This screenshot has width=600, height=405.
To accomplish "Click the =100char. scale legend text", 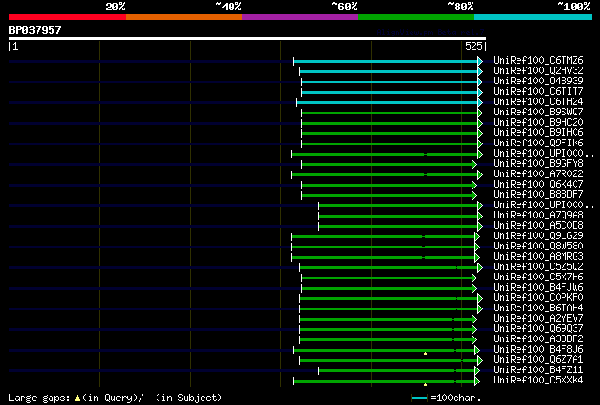I will pyautogui.click(x=456, y=398).
